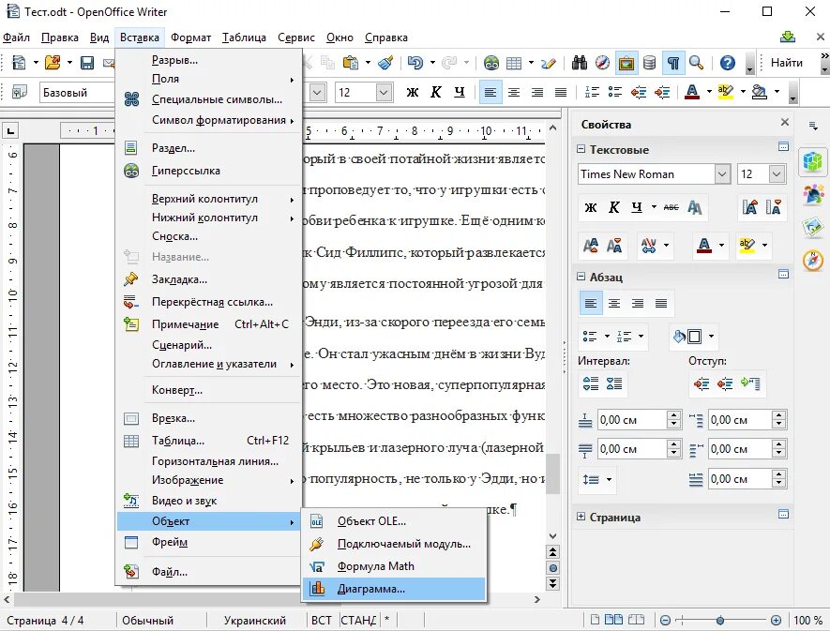Click the Table icon in standard toolbar
The image size is (830, 631).
(514, 63)
